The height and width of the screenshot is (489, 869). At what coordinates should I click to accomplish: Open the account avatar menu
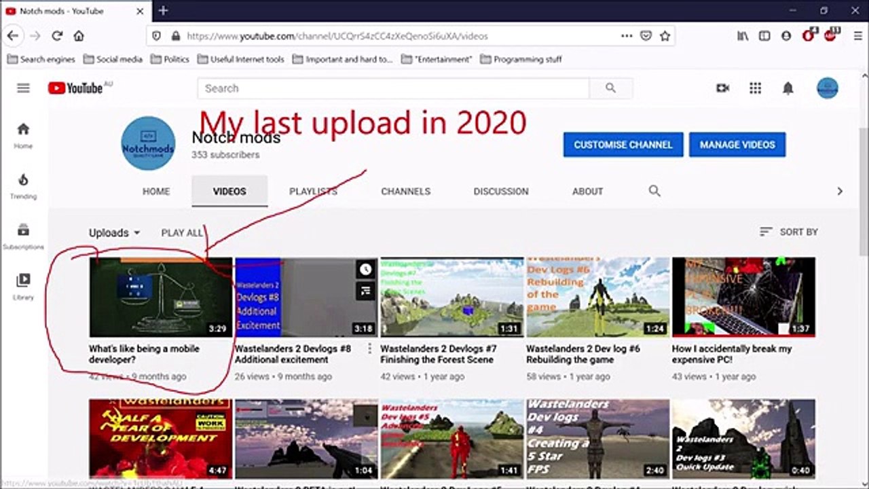click(827, 88)
